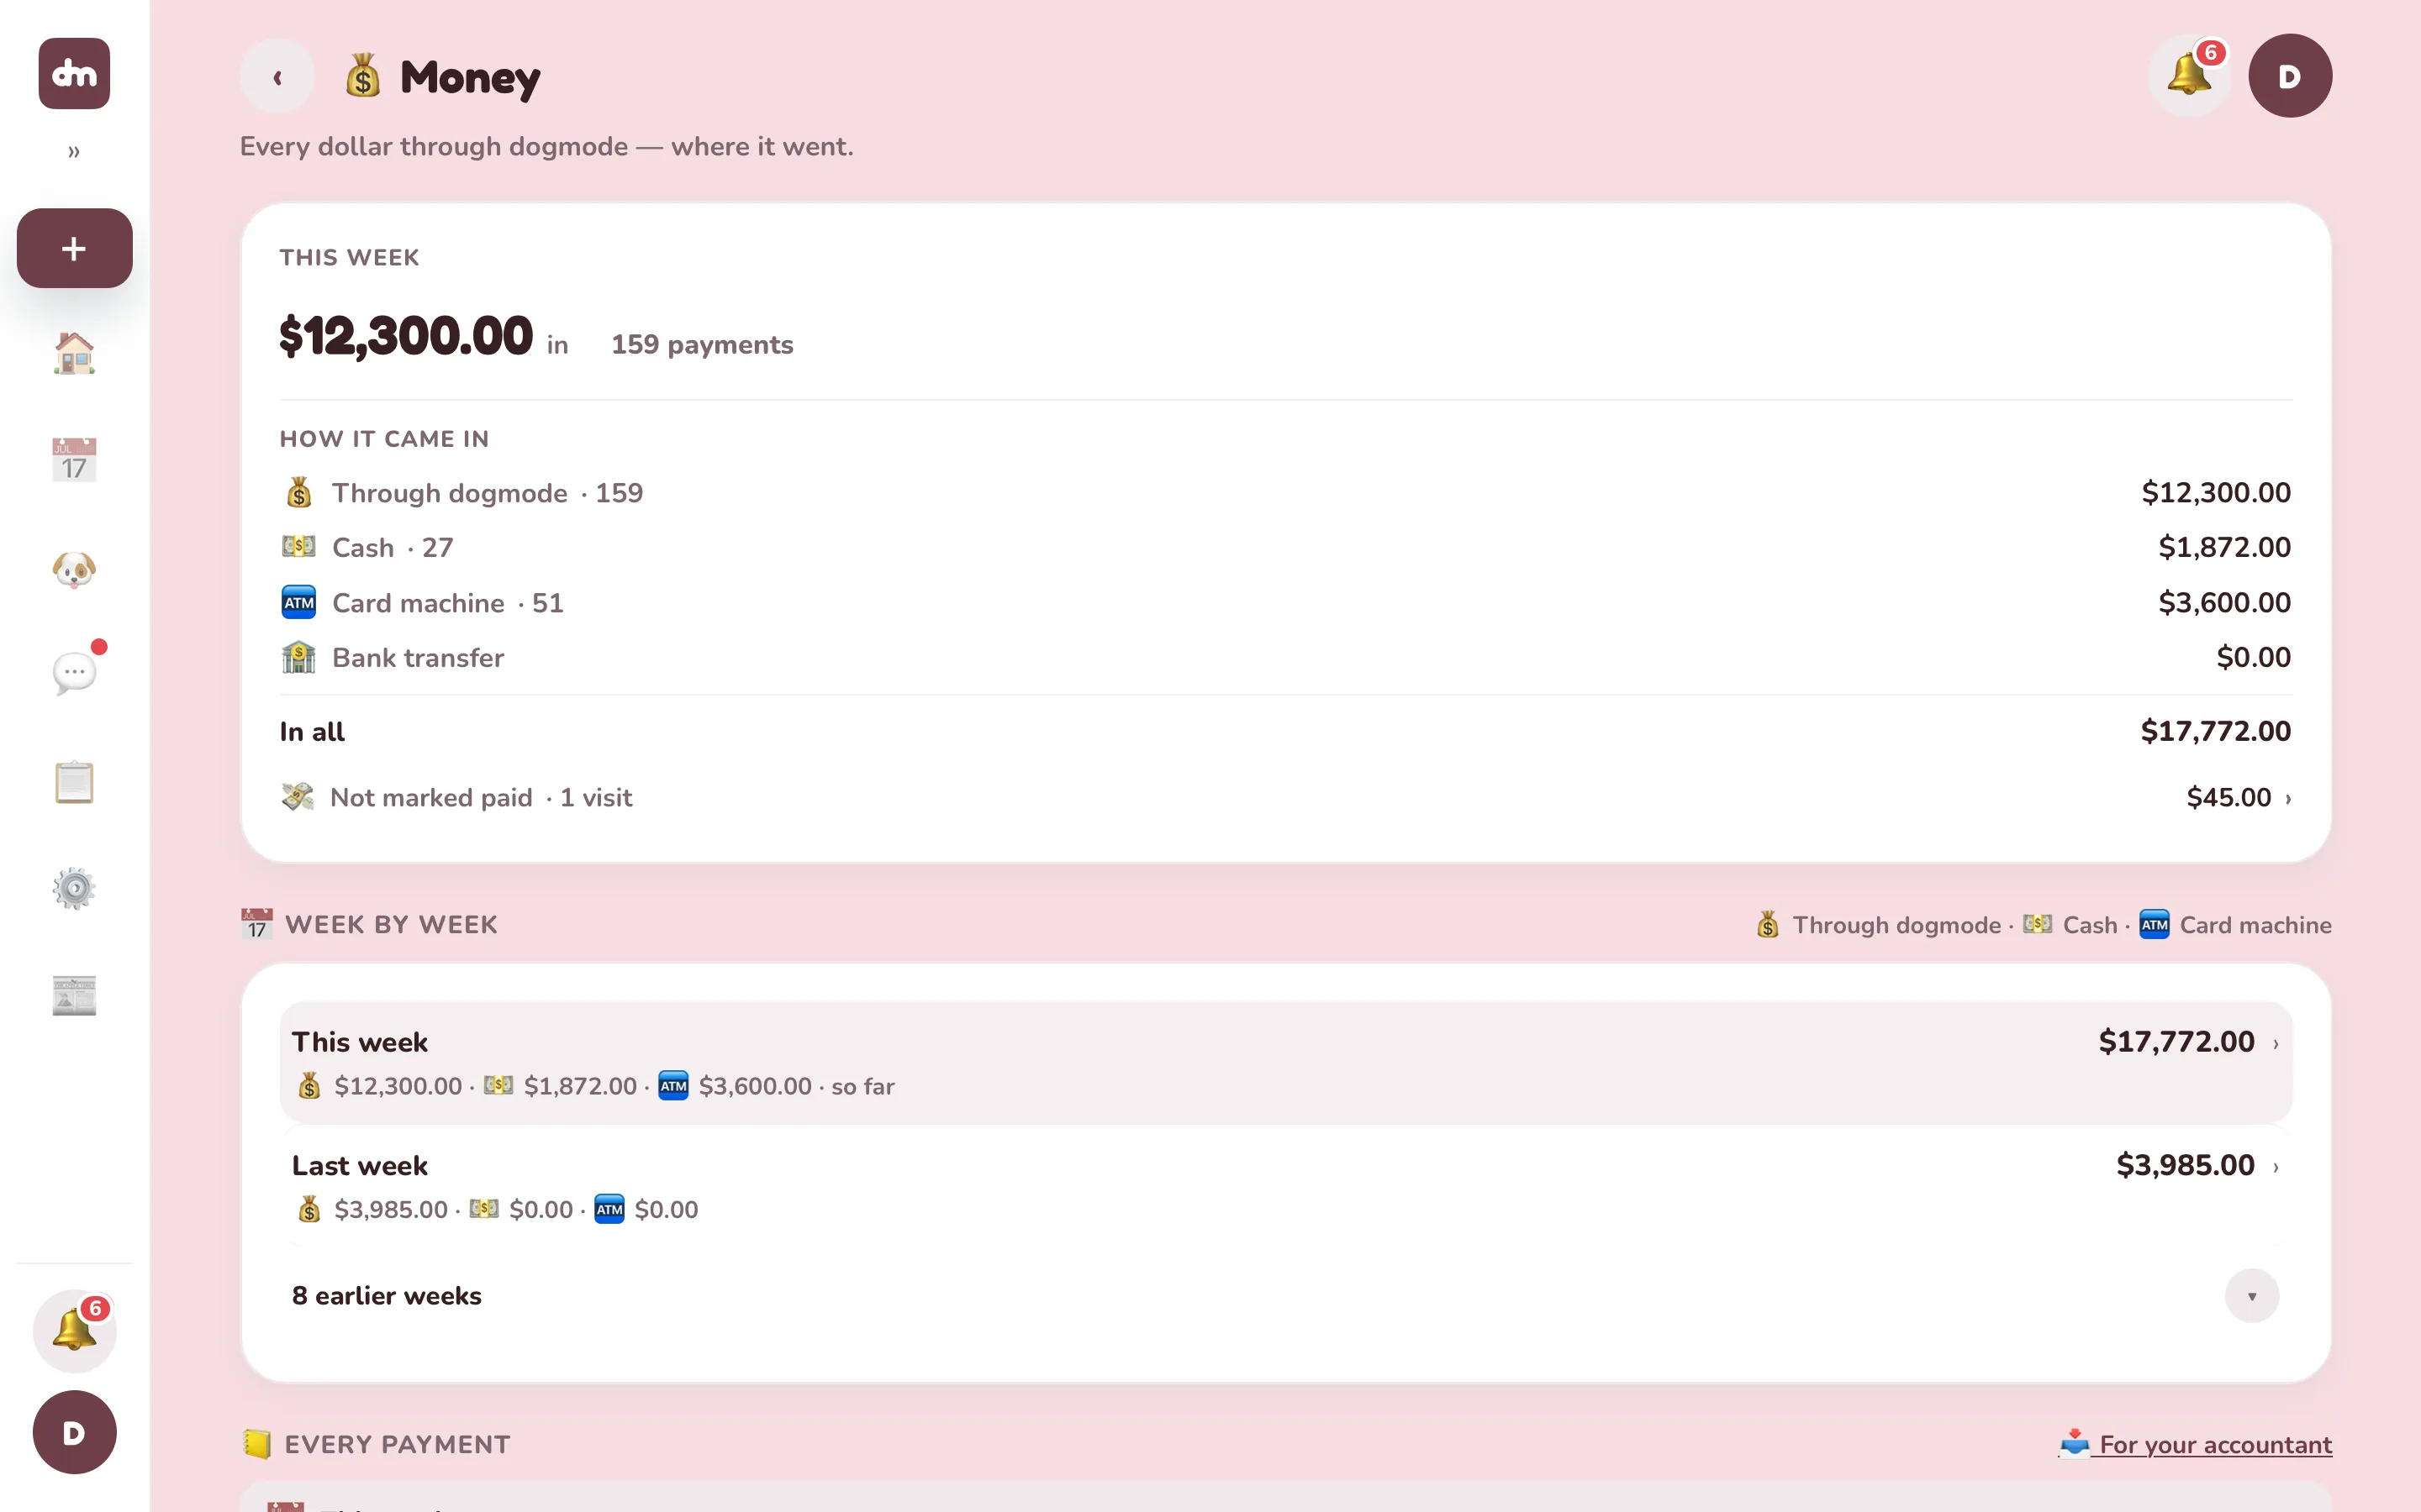Open the top-right D profile avatar
The height and width of the screenshot is (1512, 2421).
pos(2290,76)
